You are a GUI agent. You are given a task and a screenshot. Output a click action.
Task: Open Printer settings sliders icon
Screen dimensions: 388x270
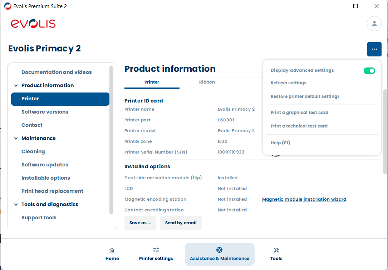tap(156, 250)
